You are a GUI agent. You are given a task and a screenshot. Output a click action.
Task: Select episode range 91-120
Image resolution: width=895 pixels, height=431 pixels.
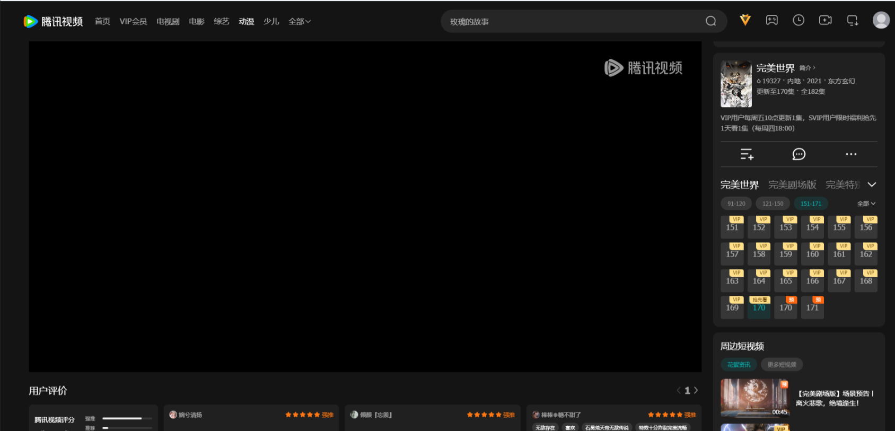pyautogui.click(x=736, y=204)
